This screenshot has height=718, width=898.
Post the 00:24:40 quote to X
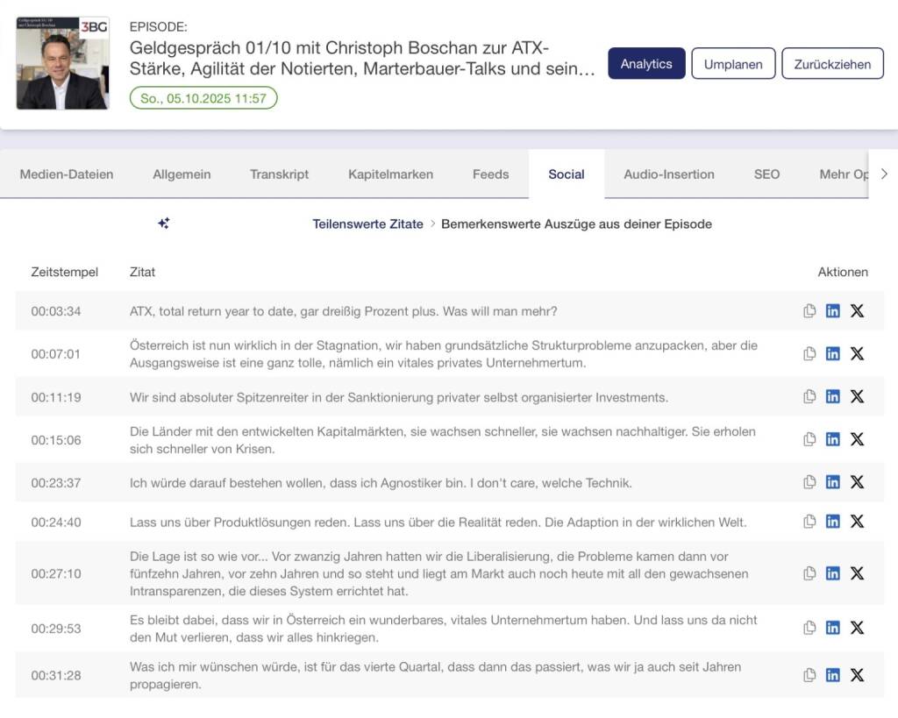[x=857, y=522]
